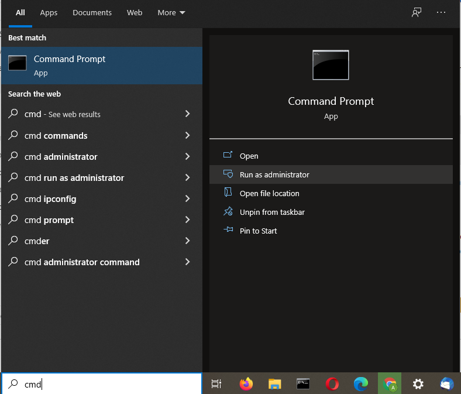The image size is (461, 394).
Task: Switch to the Documents tab
Action: pyautogui.click(x=92, y=13)
